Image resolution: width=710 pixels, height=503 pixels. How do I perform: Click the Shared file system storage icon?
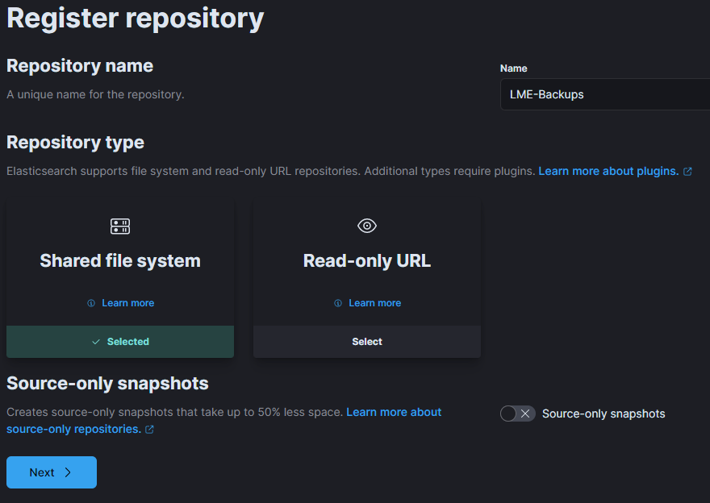[120, 227]
